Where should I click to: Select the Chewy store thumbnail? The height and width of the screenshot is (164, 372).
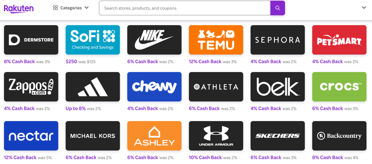pos(154,87)
